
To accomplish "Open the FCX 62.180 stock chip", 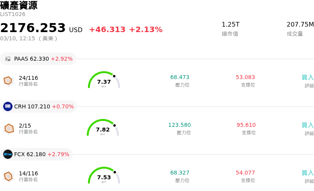I will click(37, 154).
